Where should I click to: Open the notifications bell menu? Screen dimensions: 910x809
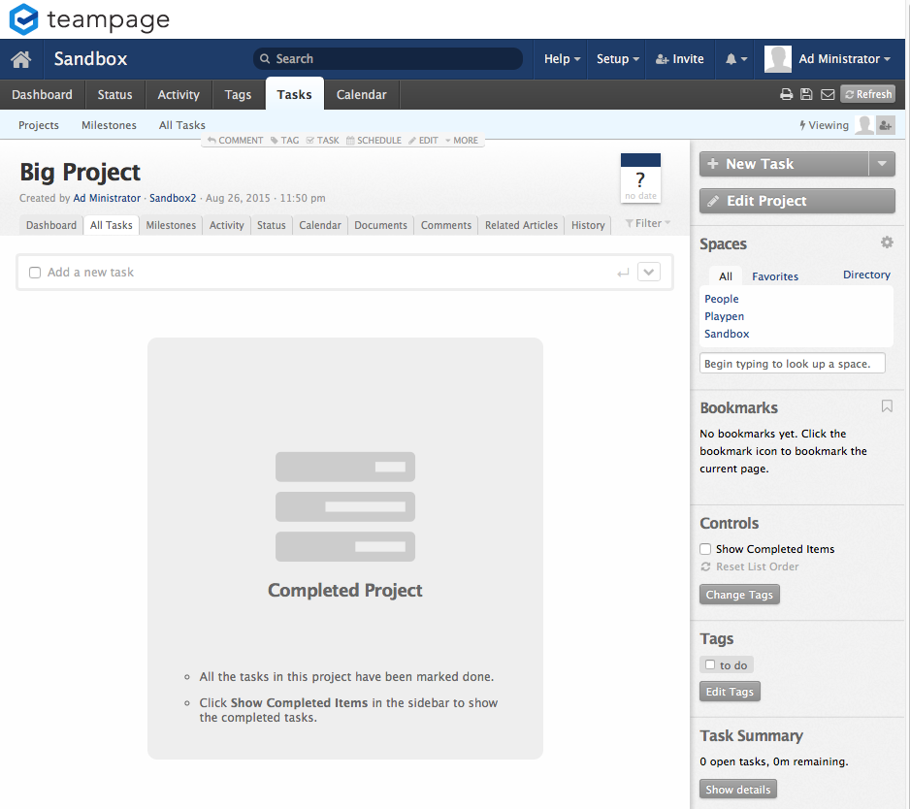[x=736, y=59]
